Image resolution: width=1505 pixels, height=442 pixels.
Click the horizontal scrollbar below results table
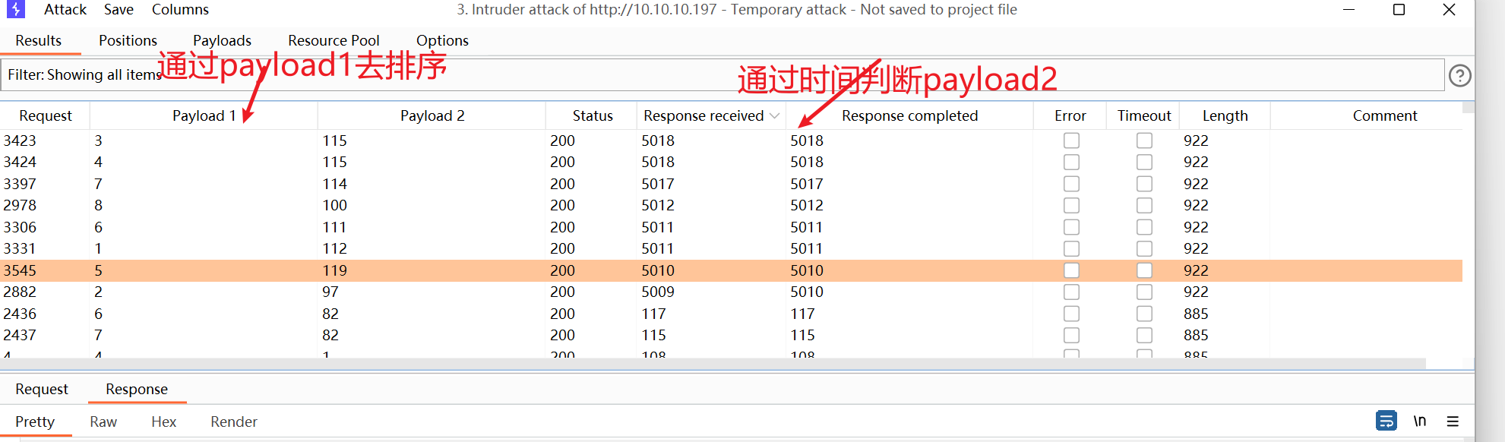tap(713, 364)
